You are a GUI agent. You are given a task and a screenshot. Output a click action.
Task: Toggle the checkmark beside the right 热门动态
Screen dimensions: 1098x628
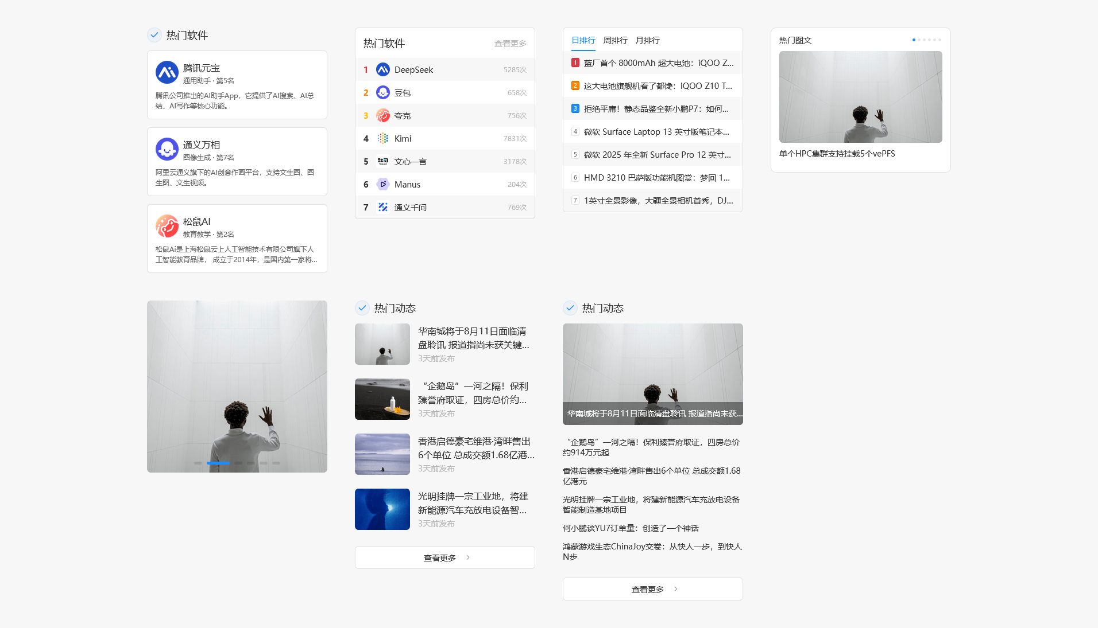tap(570, 308)
